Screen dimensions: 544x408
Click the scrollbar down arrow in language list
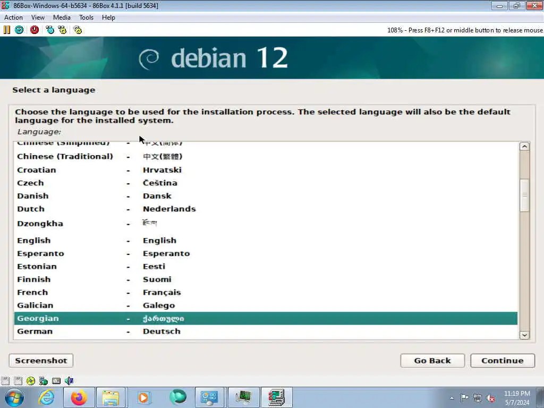pyautogui.click(x=524, y=335)
